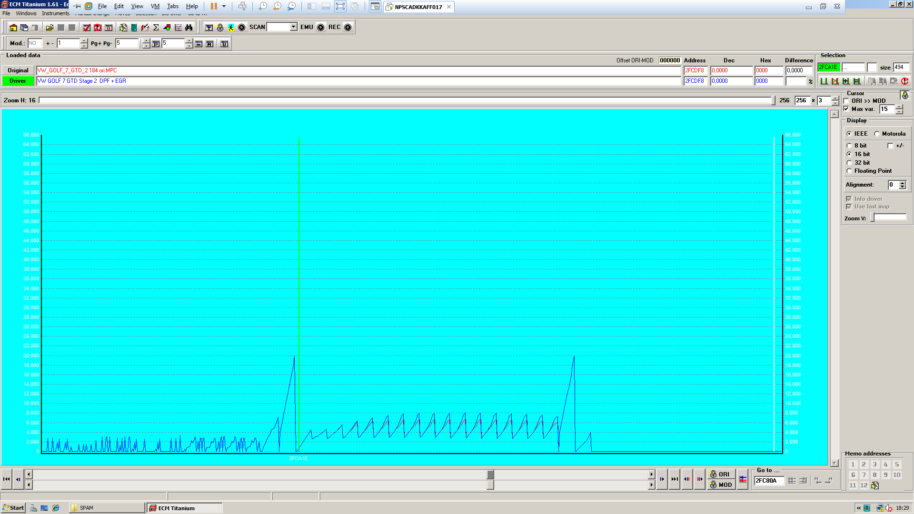Click the next difference red-blue arrow button

coord(700,479)
